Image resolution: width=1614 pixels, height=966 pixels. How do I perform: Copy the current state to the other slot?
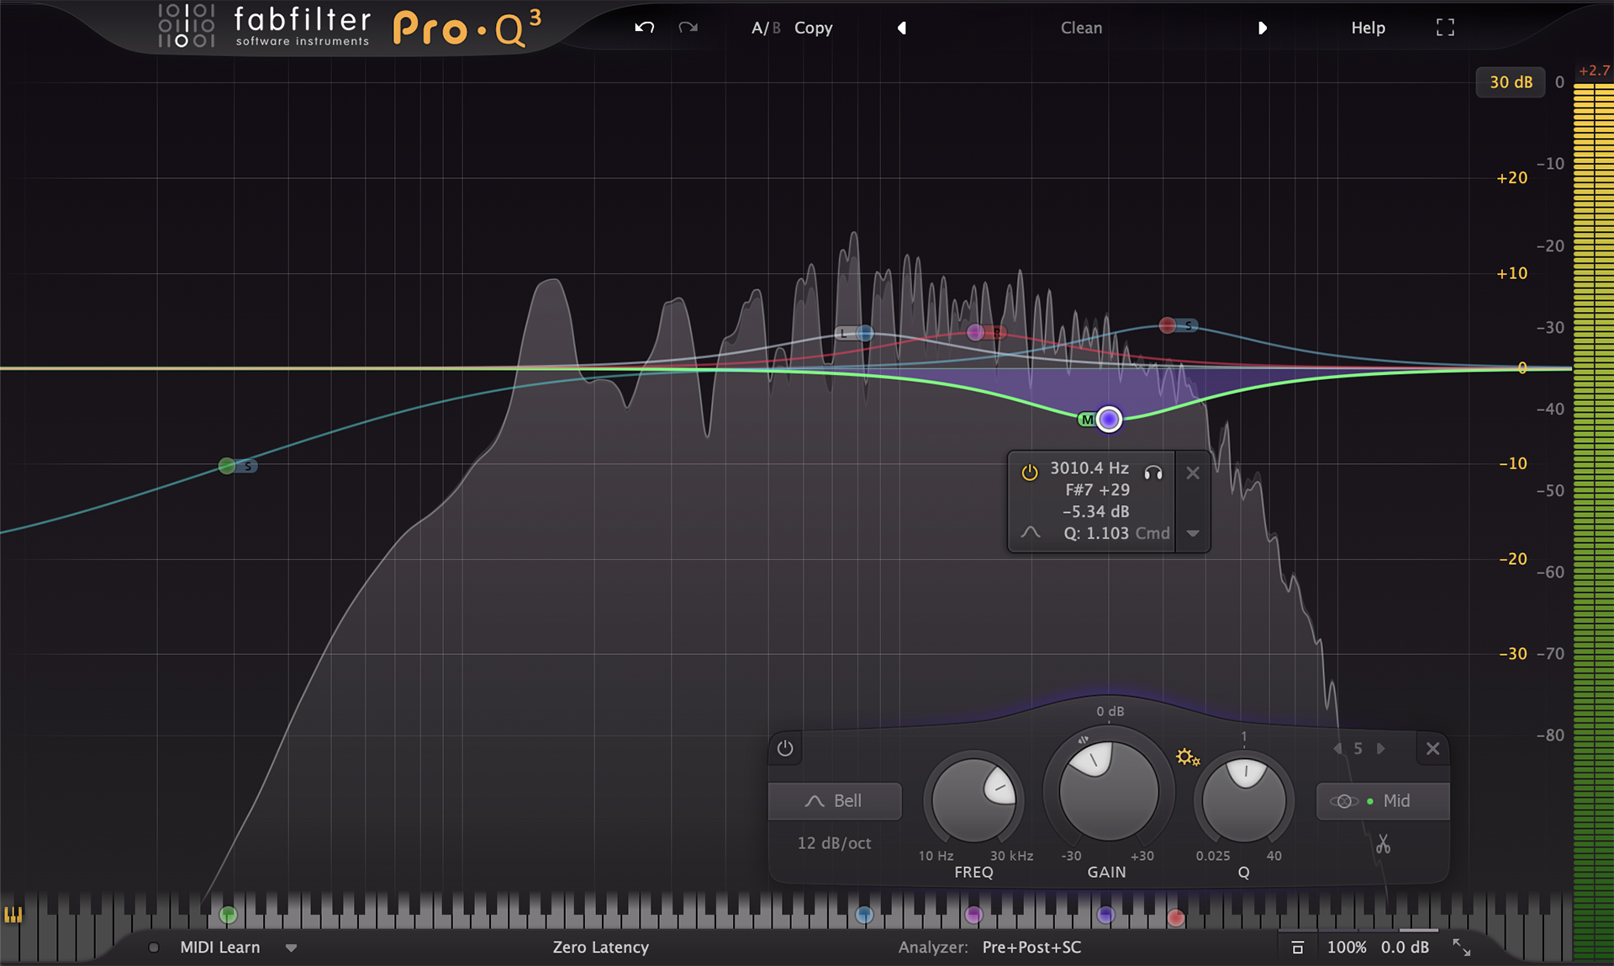tap(814, 28)
